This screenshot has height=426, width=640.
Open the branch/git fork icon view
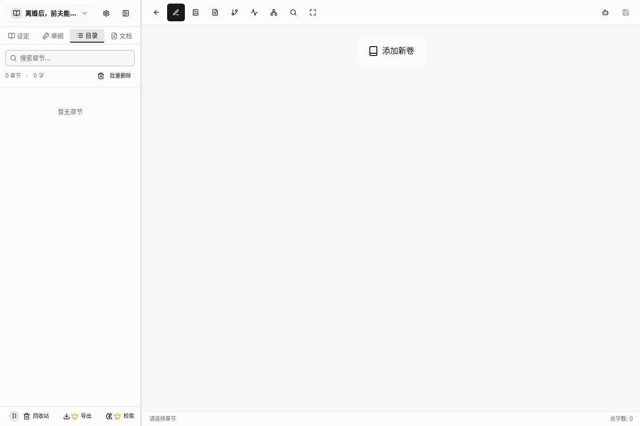pos(235,12)
